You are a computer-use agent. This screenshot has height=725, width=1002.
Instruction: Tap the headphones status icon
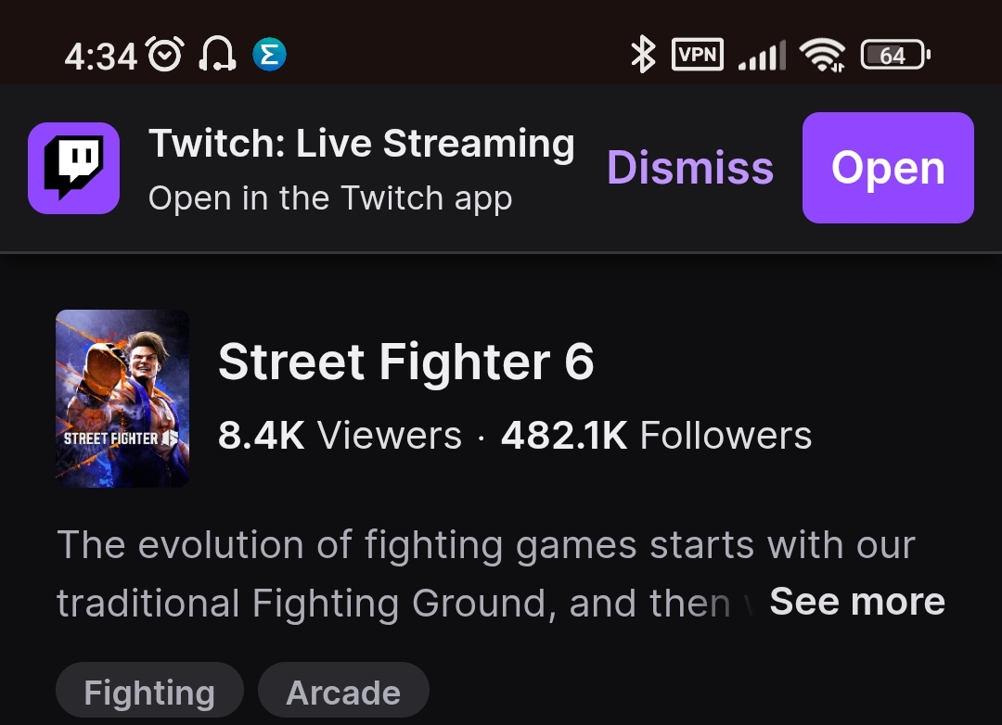(216, 55)
